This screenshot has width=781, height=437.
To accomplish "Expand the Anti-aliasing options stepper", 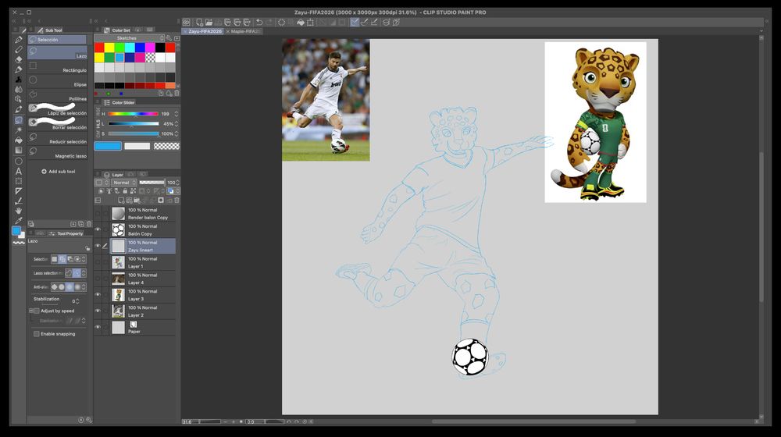I will [x=84, y=286].
